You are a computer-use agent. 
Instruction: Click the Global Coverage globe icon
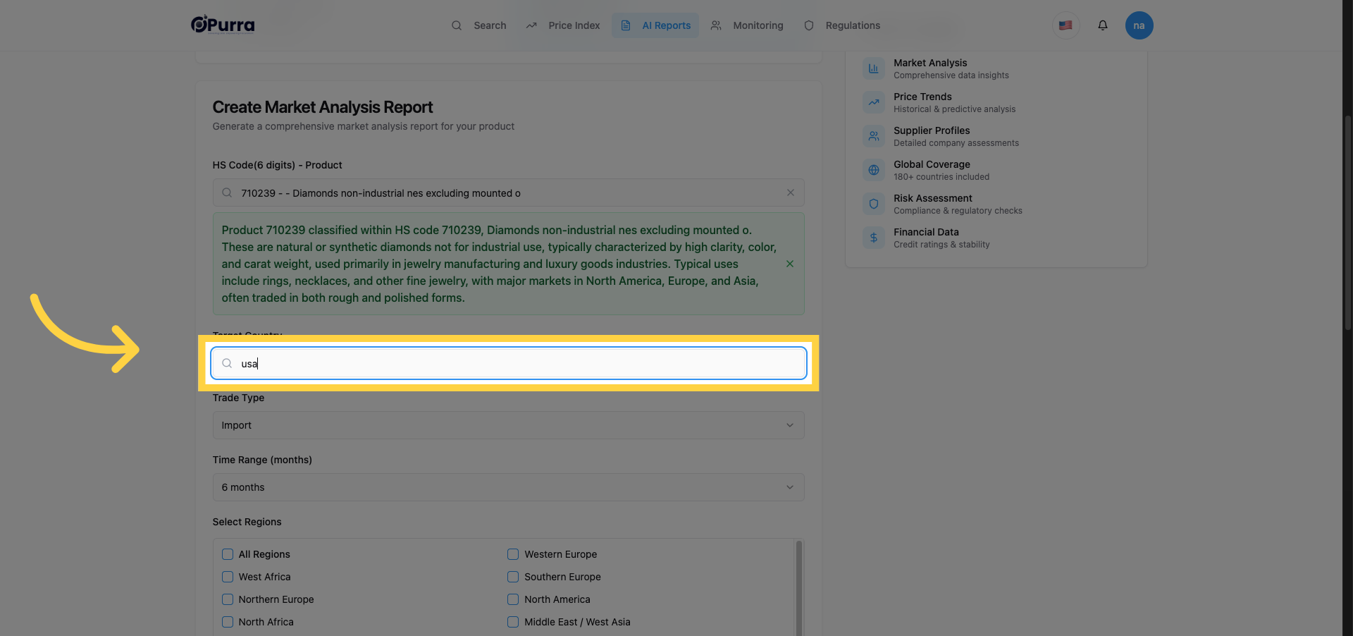click(x=874, y=170)
